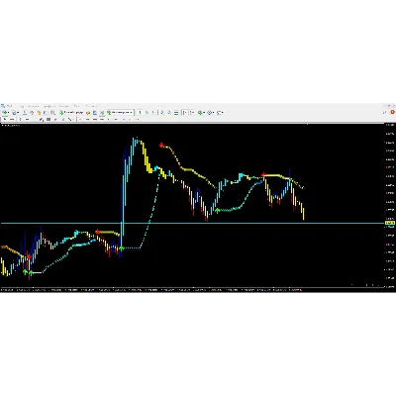The image size is (396, 396).
Task: Select the Cursor arrow tool
Action: pos(5,119)
